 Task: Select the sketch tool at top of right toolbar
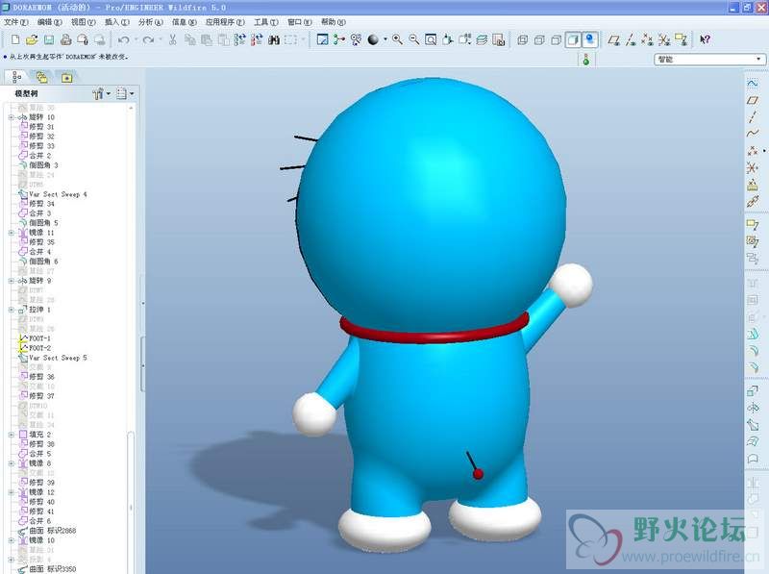(753, 84)
